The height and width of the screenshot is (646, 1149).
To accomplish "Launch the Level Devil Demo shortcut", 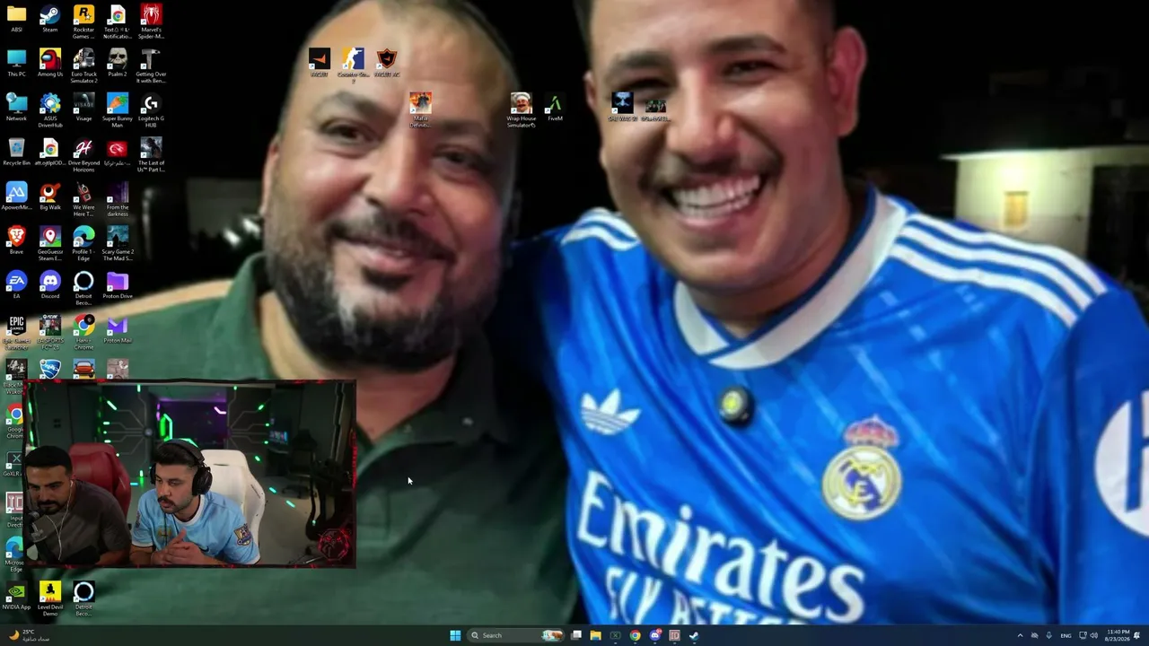I will tap(50, 598).
